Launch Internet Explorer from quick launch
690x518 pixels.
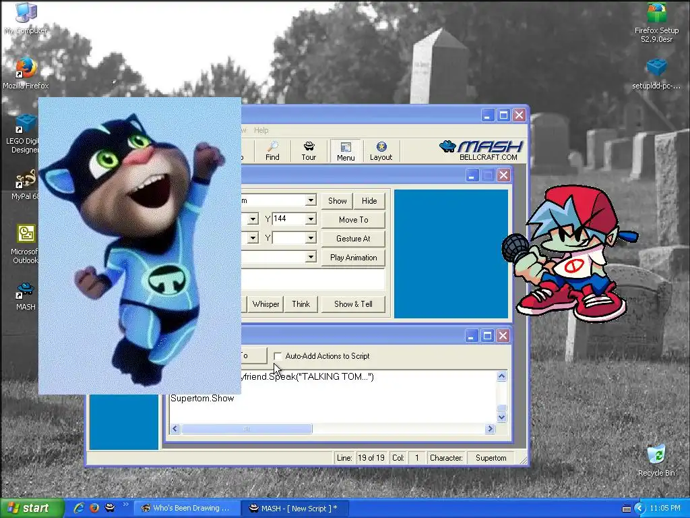(80, 508)
